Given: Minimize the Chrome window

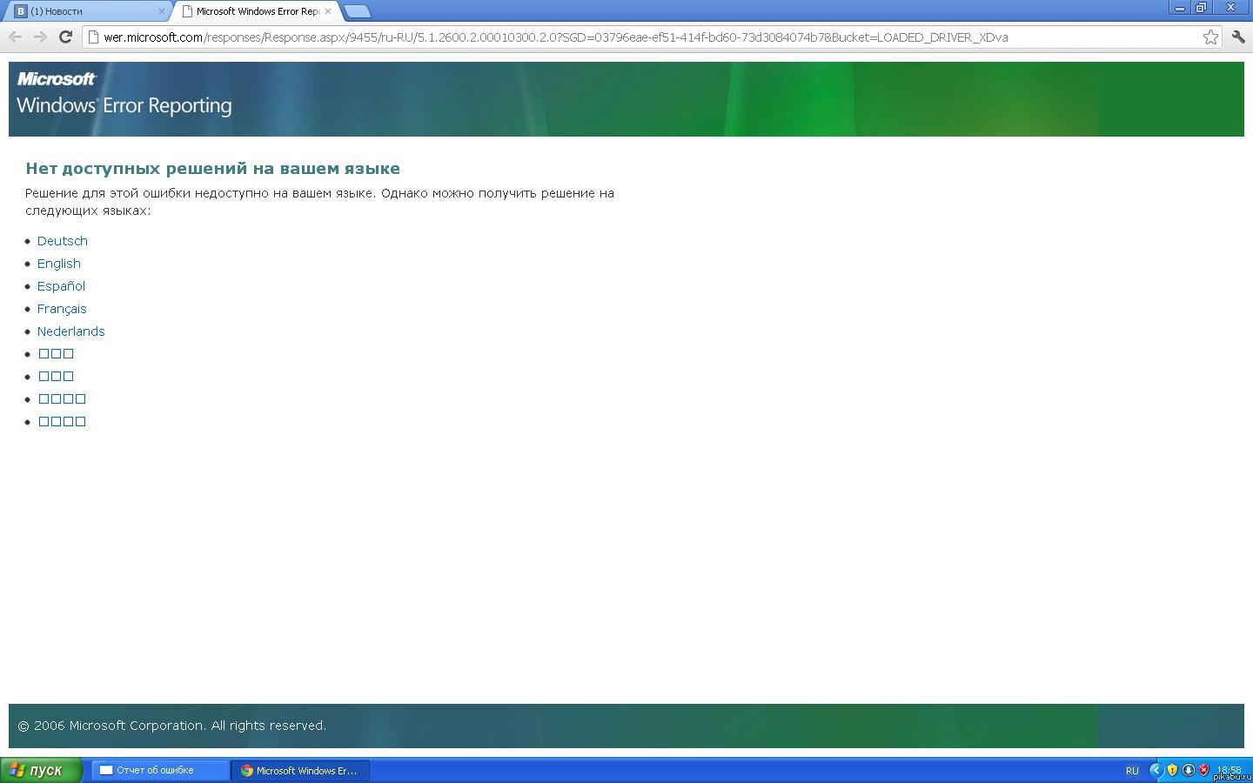Looking at the screenshot, I should [x=1180, y=8].
